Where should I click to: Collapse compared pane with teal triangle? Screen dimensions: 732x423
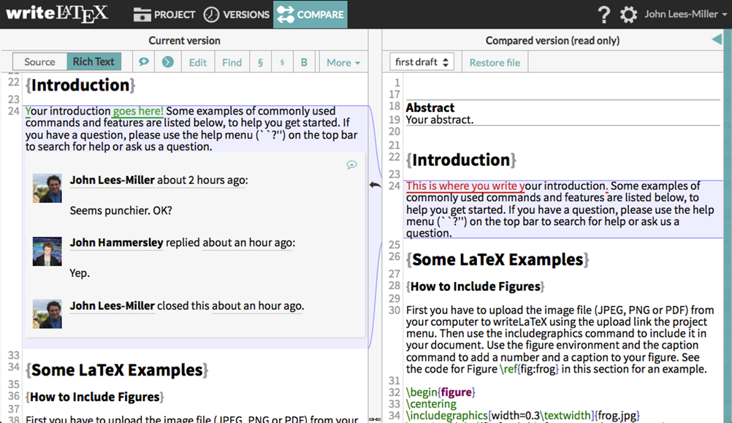pyautogui.click(x=717, y=40)
